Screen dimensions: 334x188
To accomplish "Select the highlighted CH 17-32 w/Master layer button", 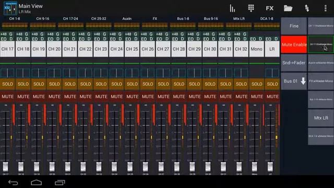I will pos(321,44).
